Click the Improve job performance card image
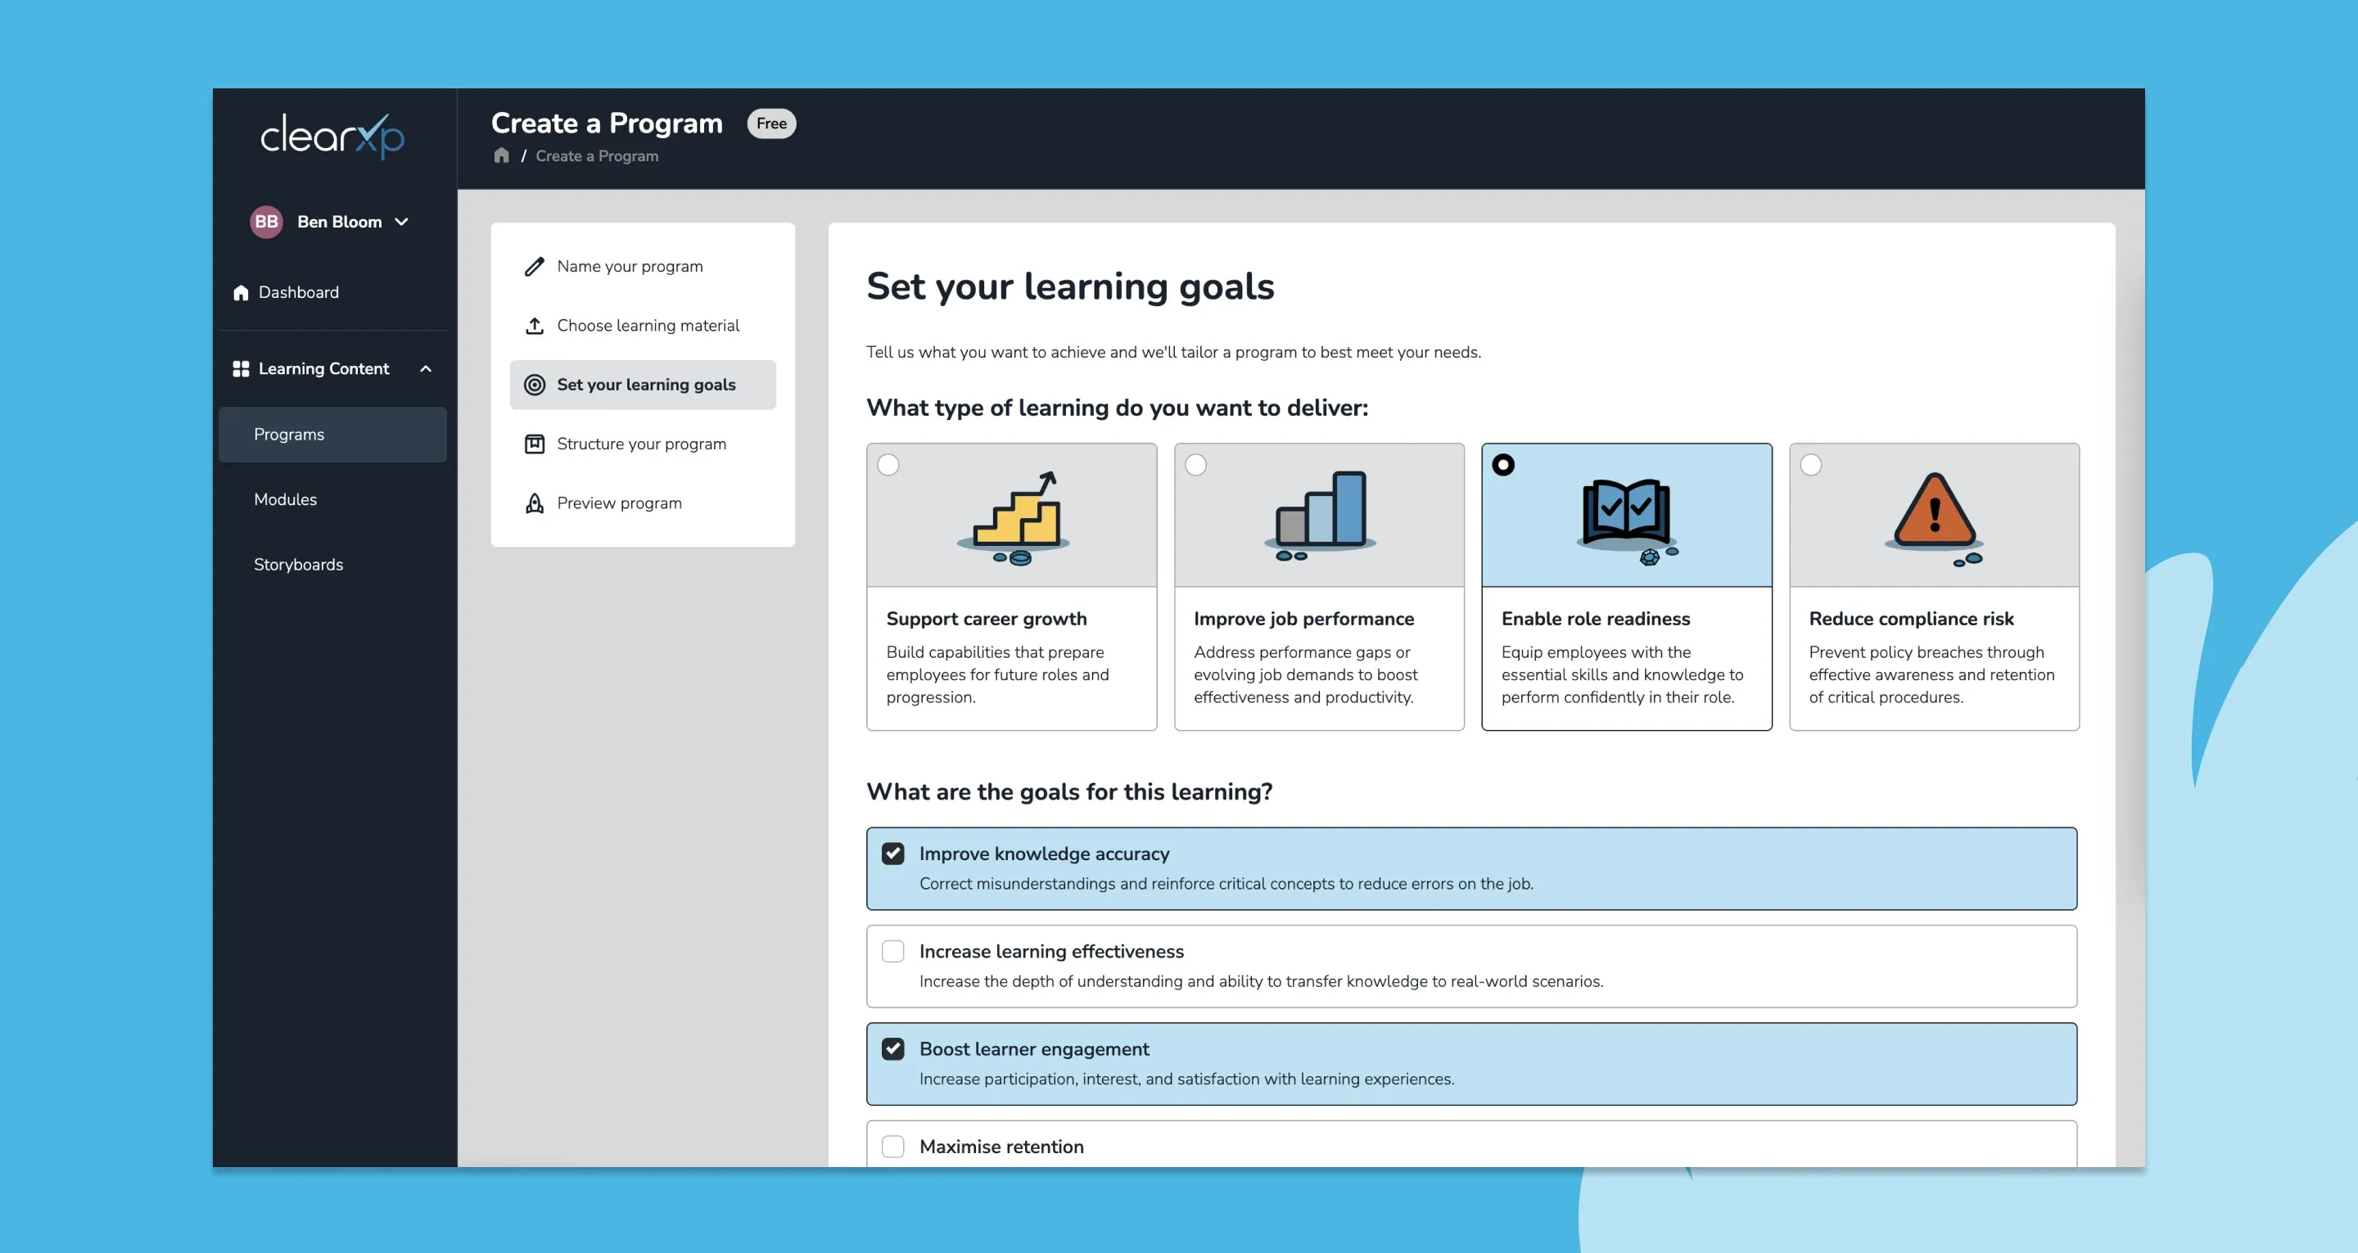 (1319, 516)
